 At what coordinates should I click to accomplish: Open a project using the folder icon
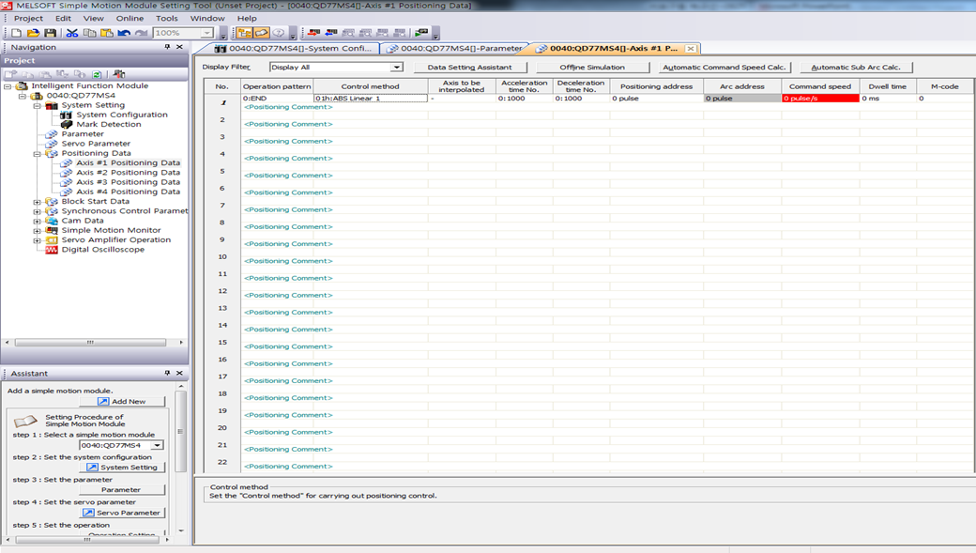click(x=33, y=33)
